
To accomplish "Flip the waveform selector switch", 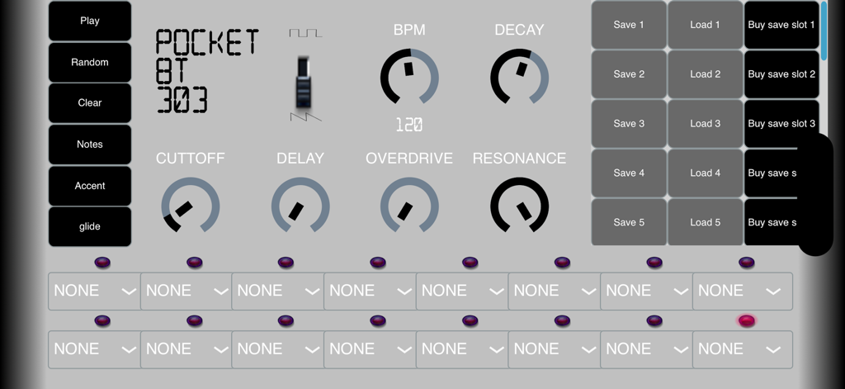I will [x=304, y=82].
